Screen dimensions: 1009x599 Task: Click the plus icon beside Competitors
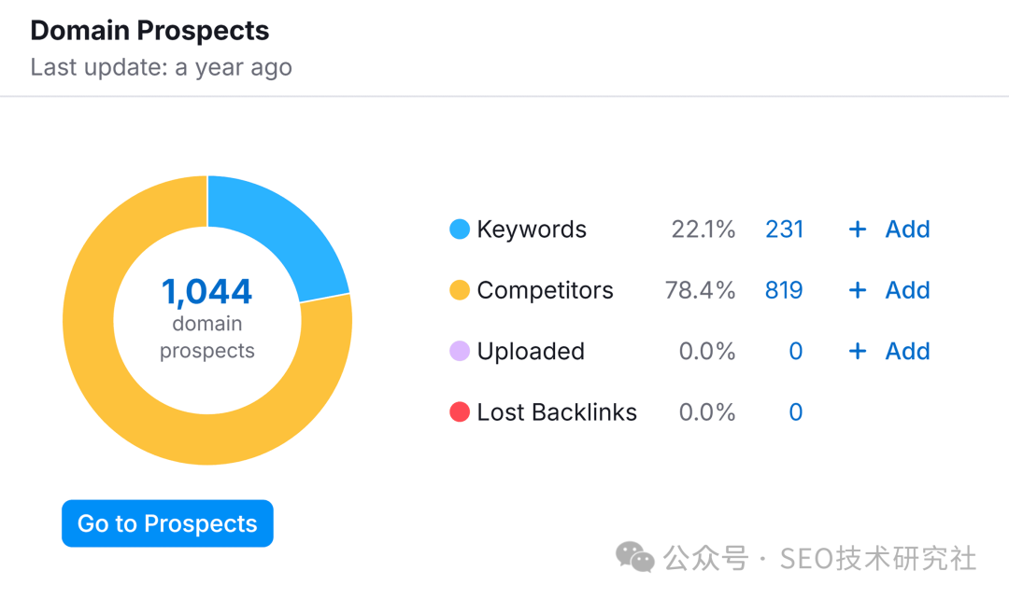coord(858,290)
